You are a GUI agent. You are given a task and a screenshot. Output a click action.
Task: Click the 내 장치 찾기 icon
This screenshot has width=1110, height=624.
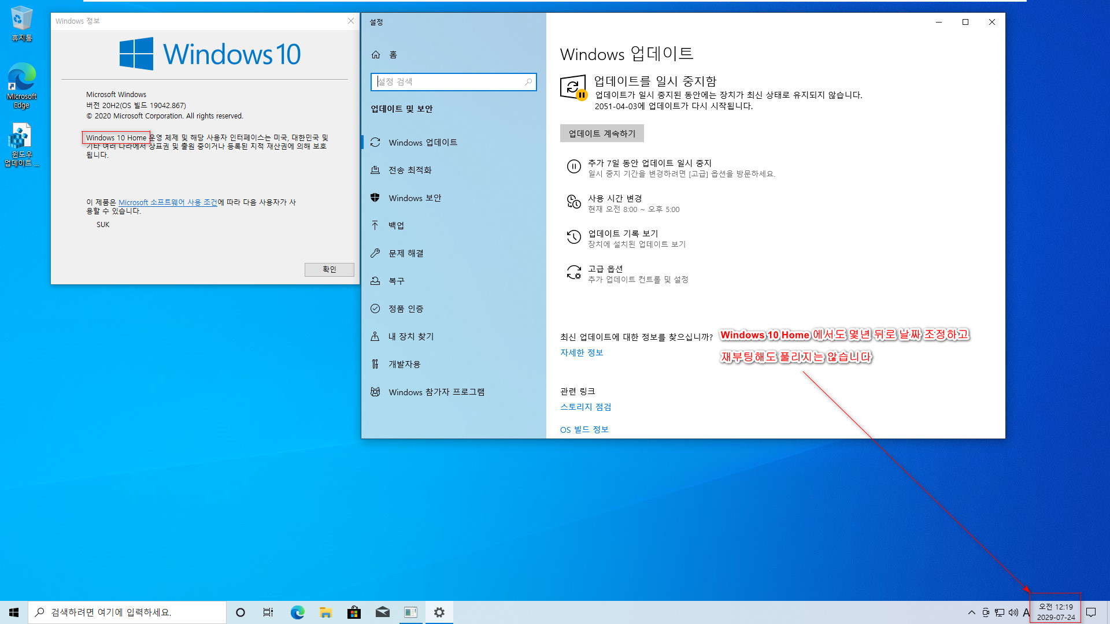pos(375,336)
